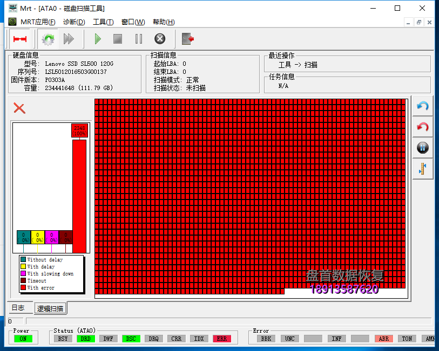Click the ruler marker icon on right
The image size is (439, 351).
423,169
